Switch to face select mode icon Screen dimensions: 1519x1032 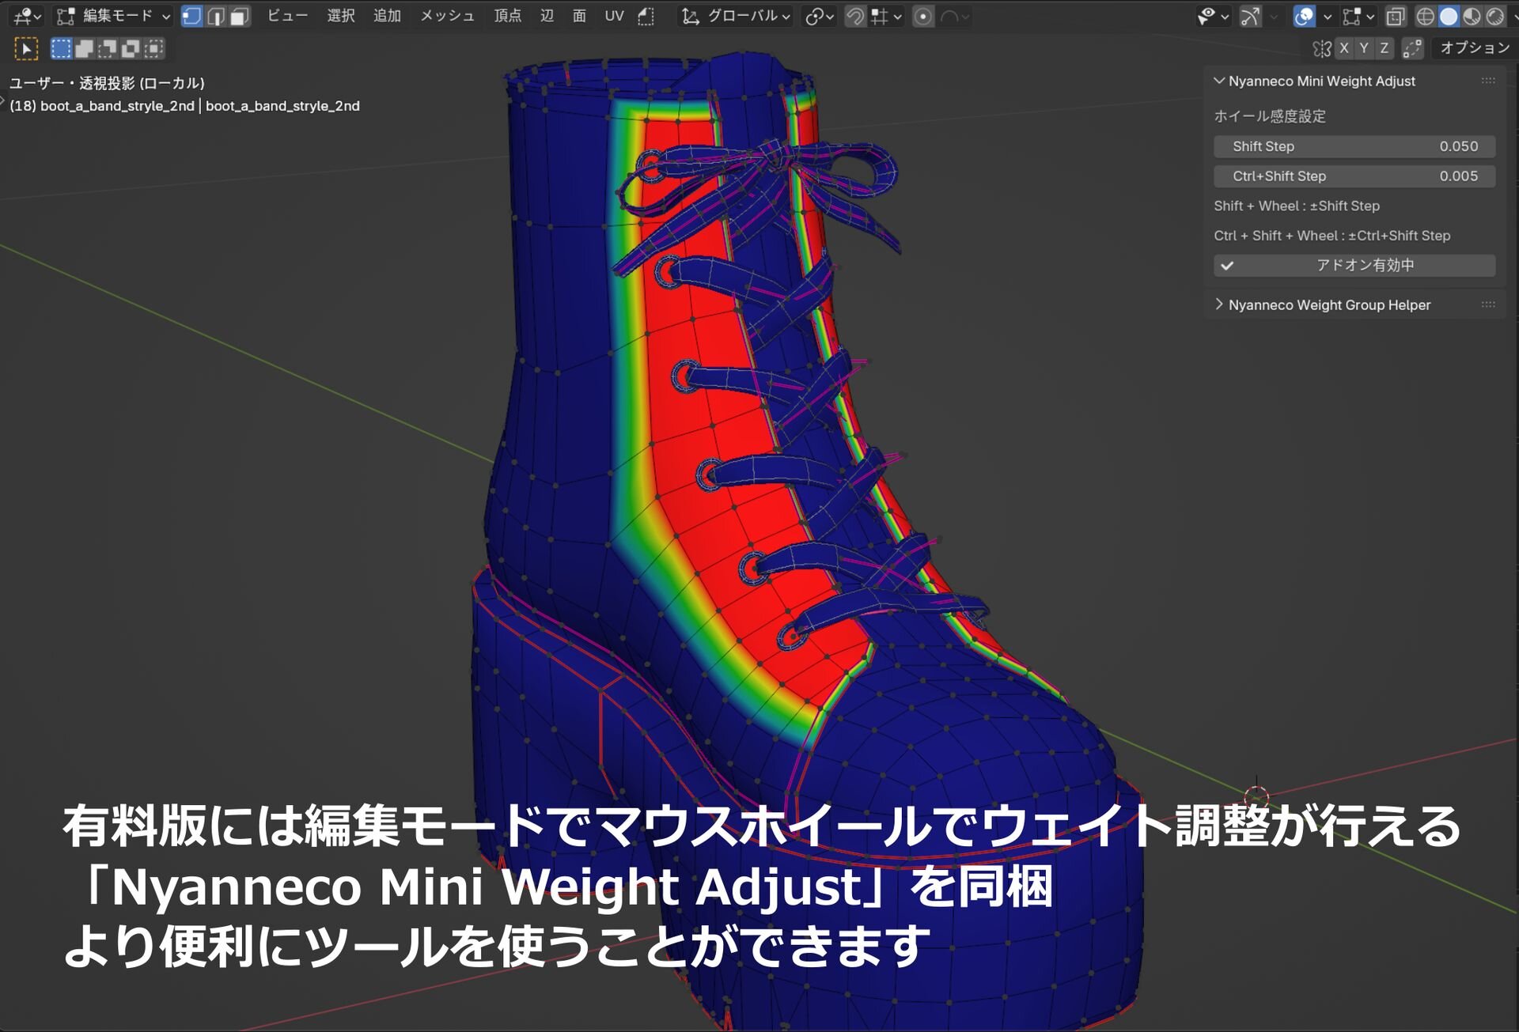tap(239, 16)
